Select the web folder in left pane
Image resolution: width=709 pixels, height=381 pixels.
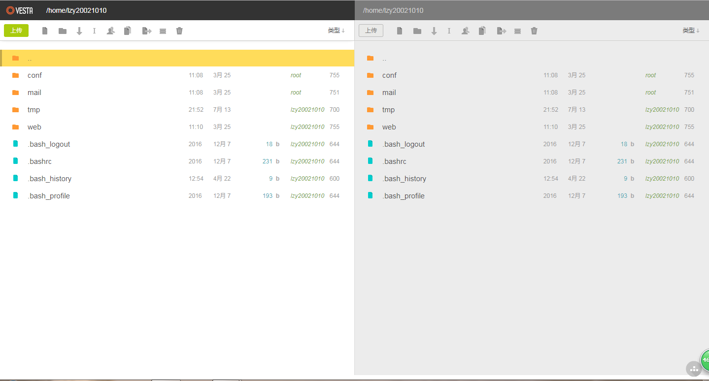(177, 127)
